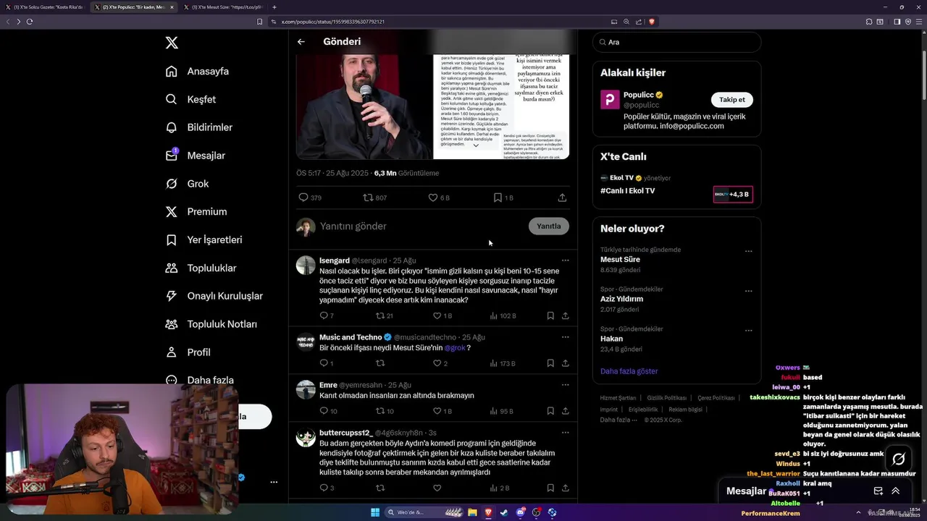Like buttercupss12_'s reply
This screenshot has width=927, height=521.
coord(437,488)
